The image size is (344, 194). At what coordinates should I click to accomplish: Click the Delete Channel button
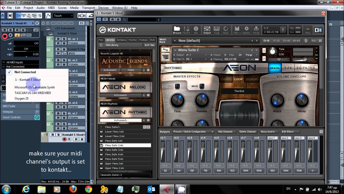247,132
